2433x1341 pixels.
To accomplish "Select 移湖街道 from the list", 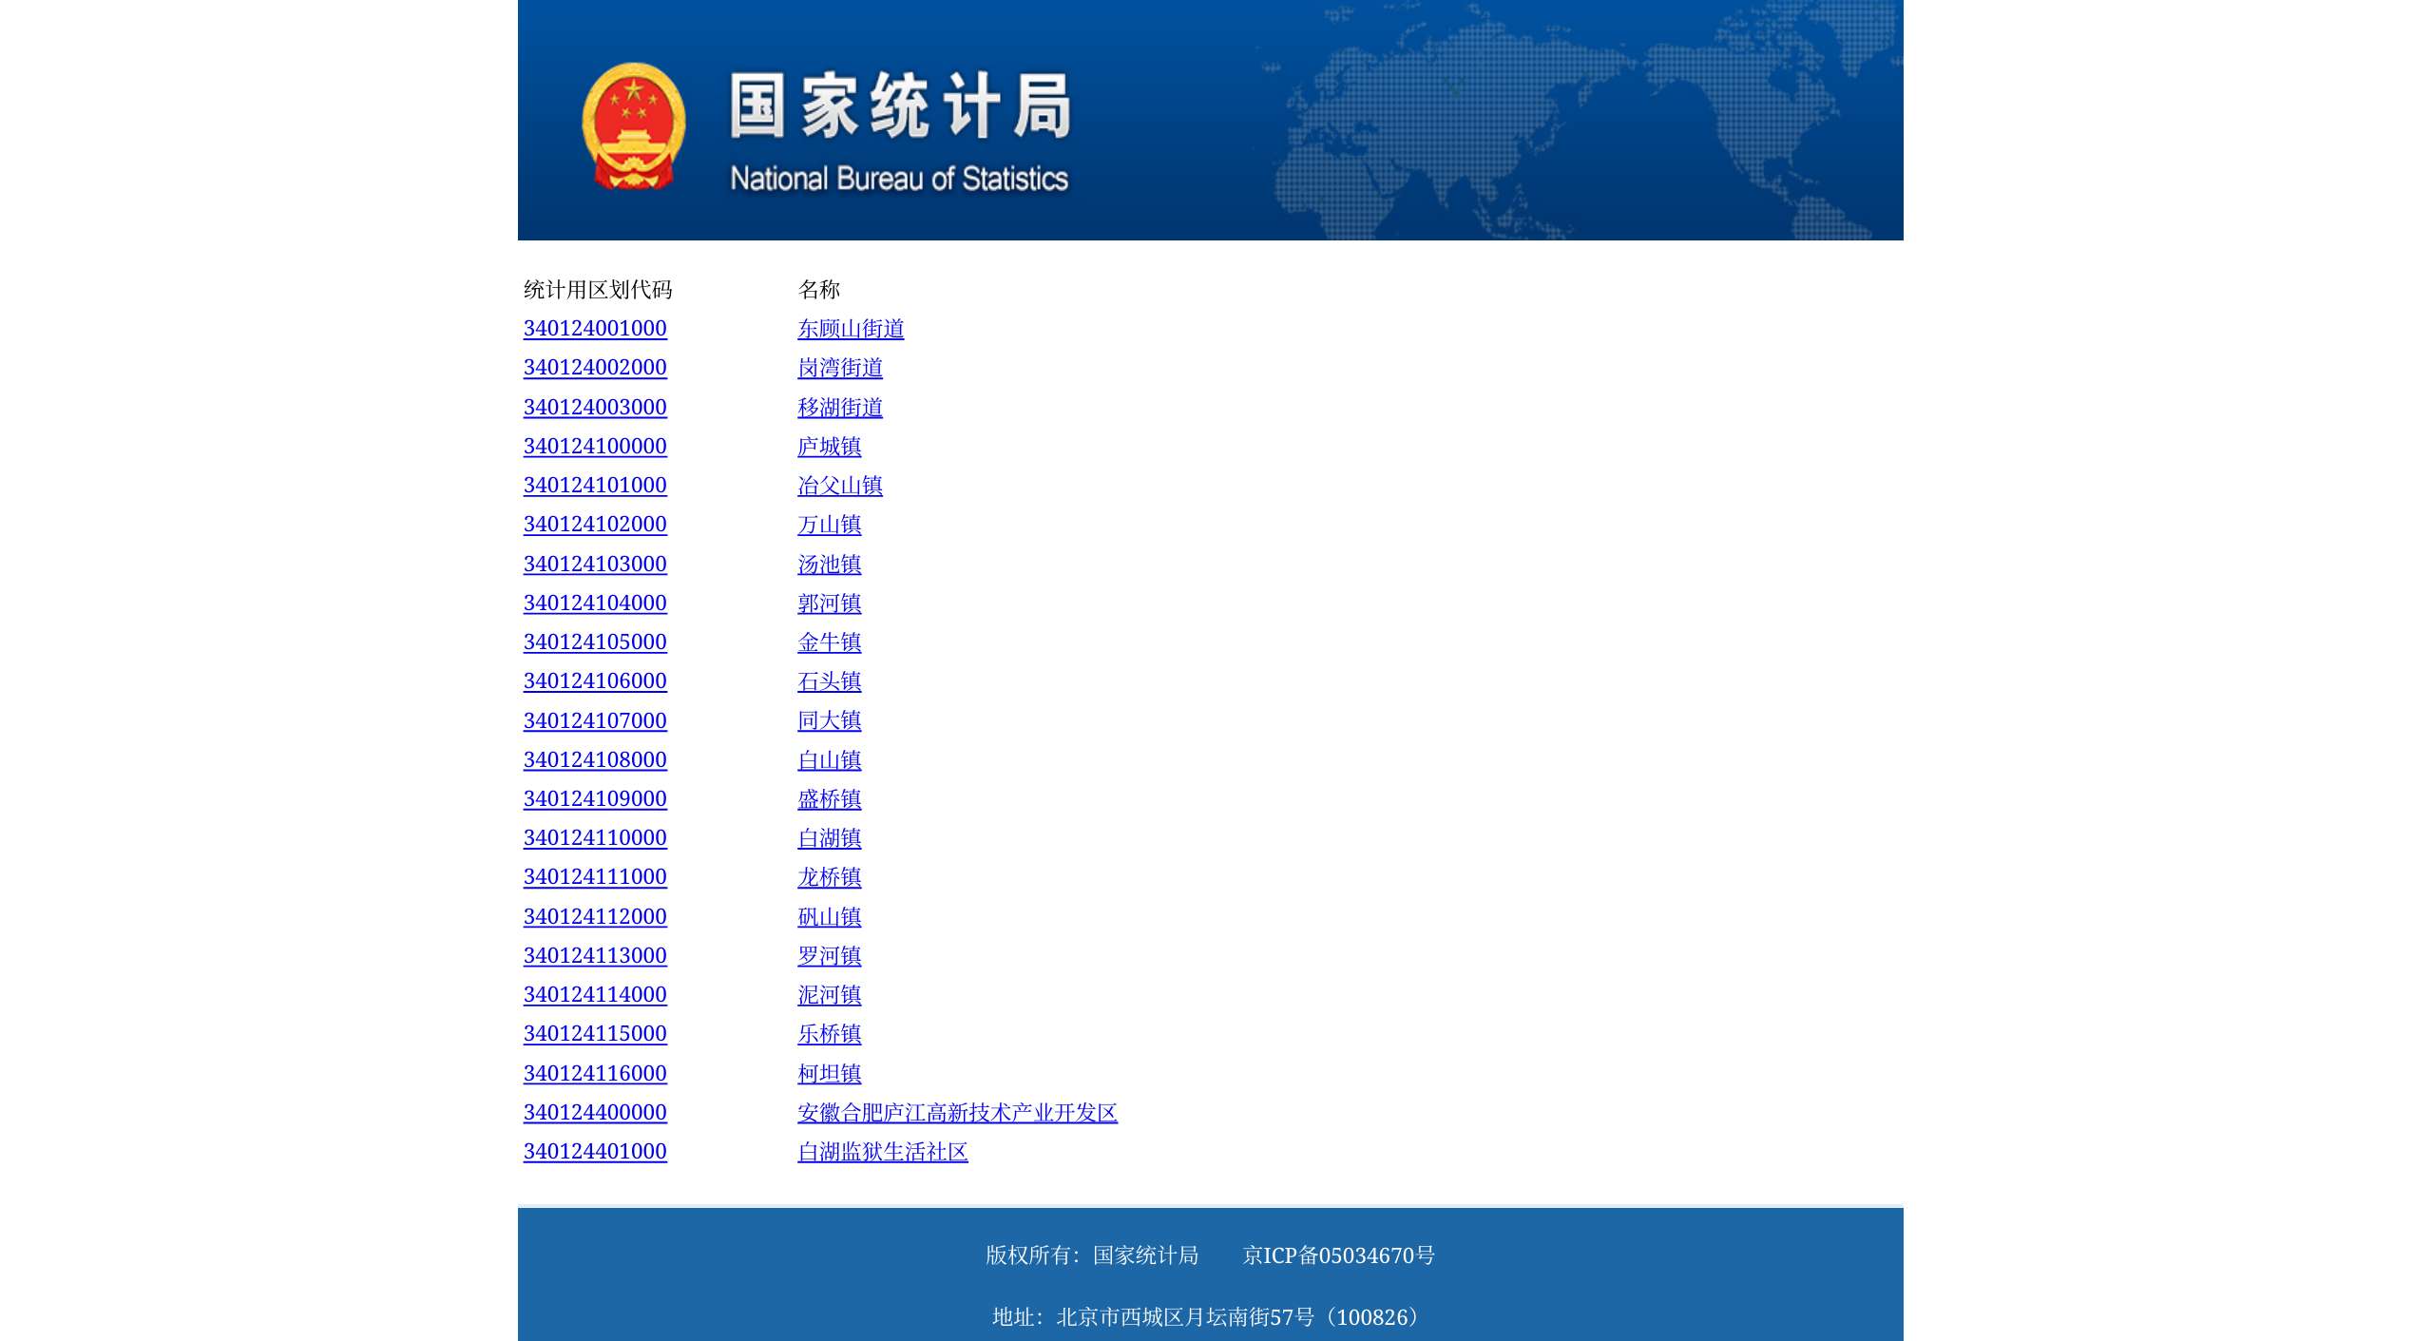I will coord(839,408).
